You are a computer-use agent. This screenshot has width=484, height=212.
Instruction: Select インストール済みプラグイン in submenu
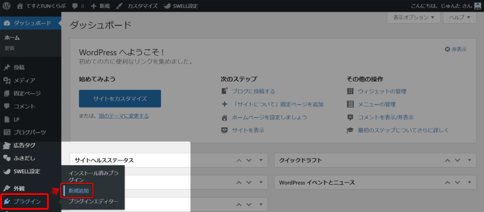point(93,176)
